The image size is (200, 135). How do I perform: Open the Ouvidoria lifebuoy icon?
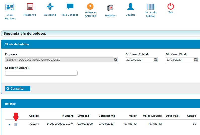coord(50,6)
